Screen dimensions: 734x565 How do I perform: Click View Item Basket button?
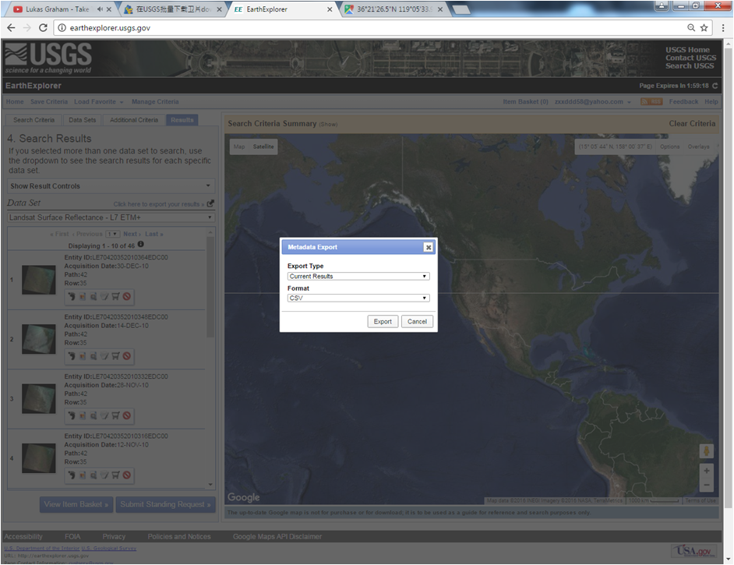(x=76, y=504)
